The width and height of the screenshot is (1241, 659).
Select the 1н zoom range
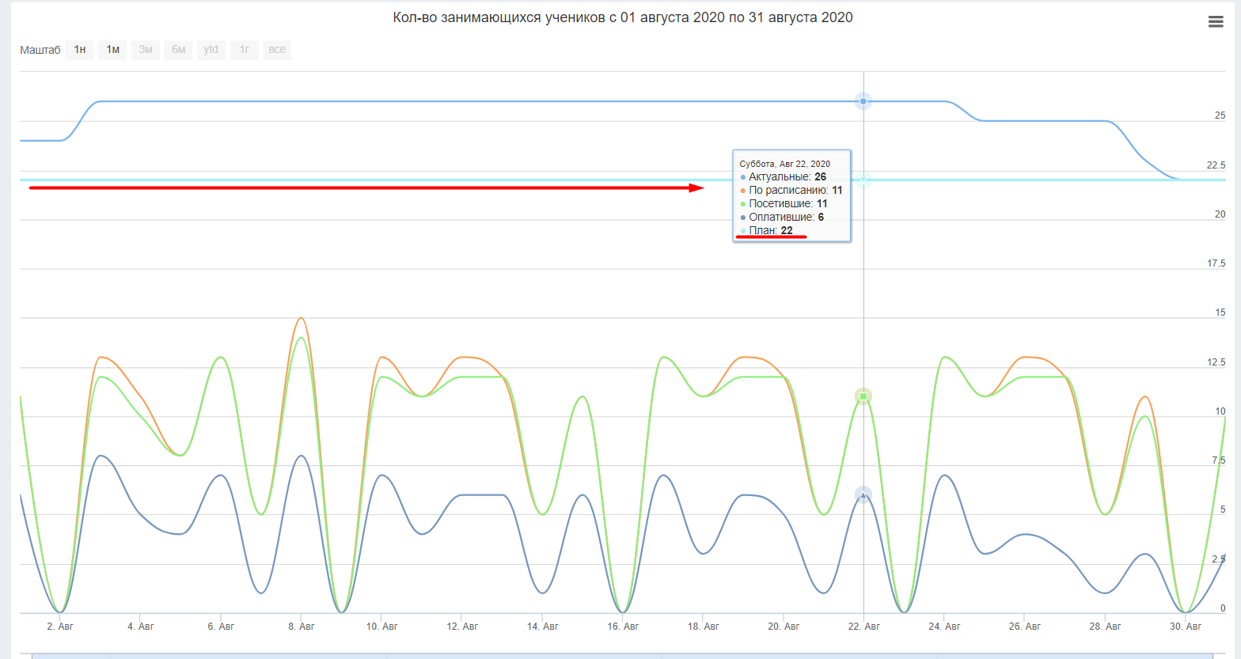80,50
